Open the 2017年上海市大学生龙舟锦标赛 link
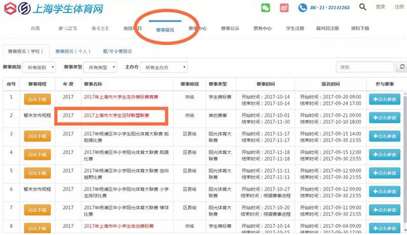407x235 pixels. click(121, 97)
